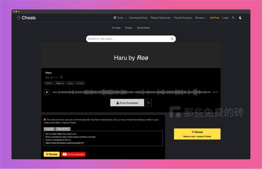Go to Download Music
This screenshot has width=262, height=169.
[138, 18]
